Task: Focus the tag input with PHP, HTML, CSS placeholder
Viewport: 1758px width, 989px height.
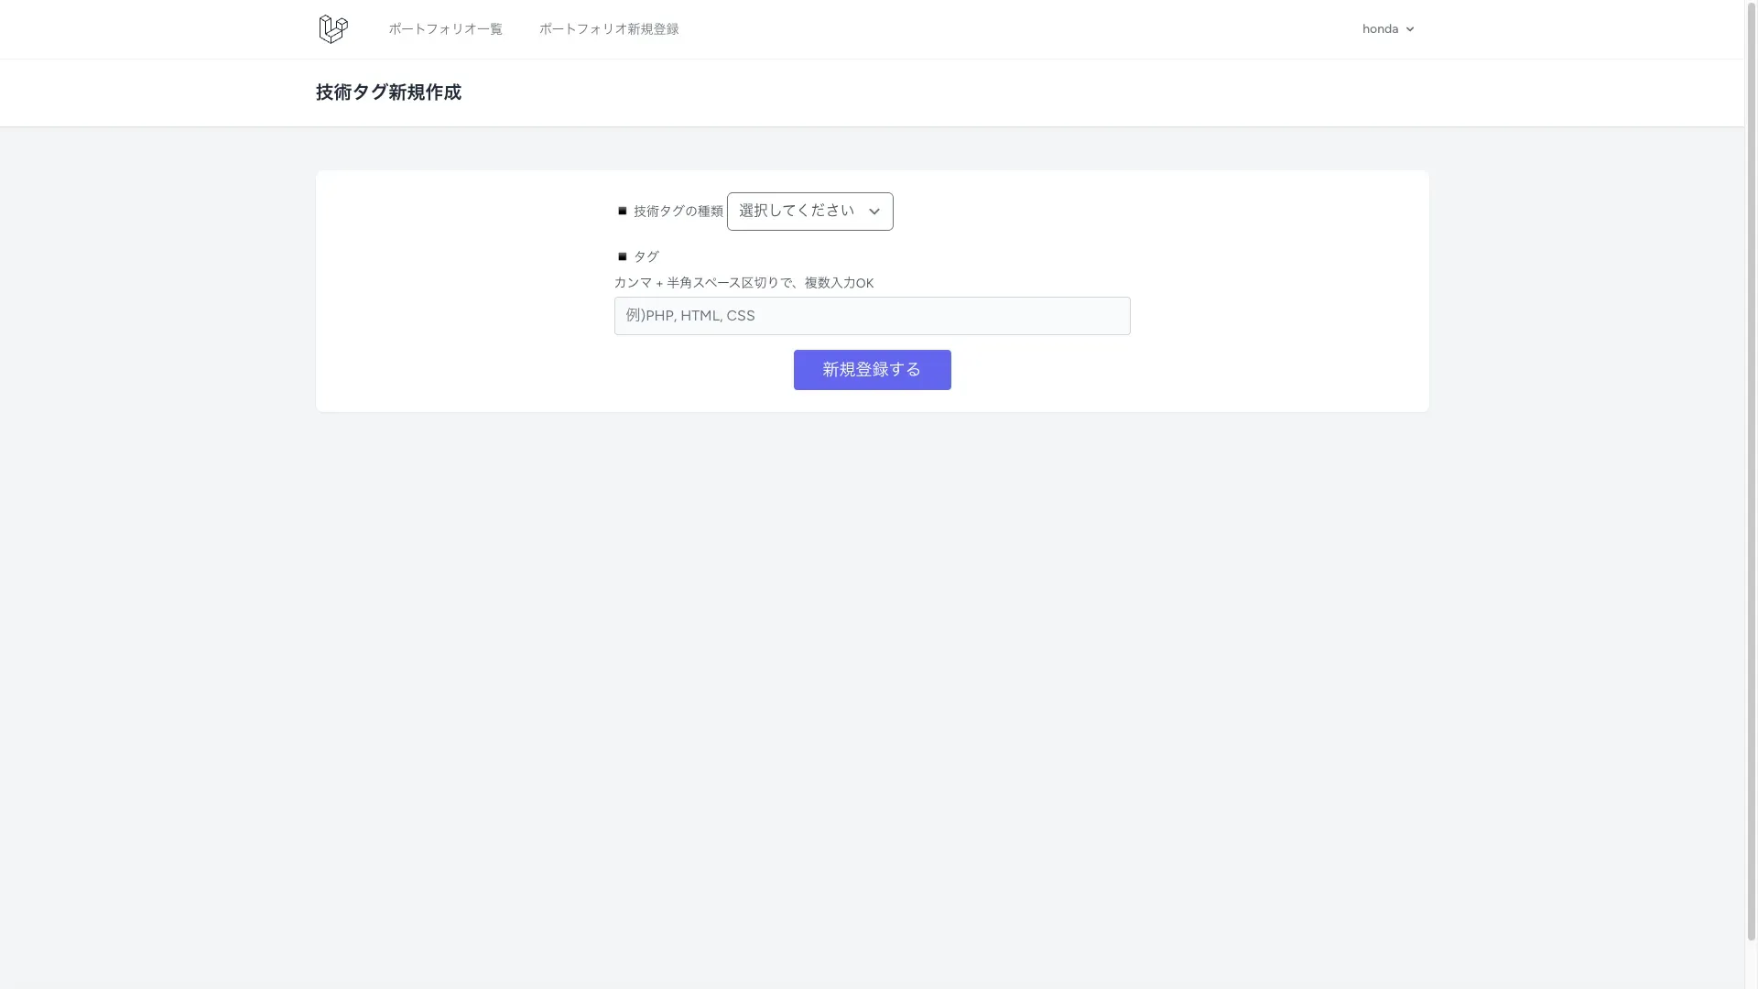Action: coord(872,316)
